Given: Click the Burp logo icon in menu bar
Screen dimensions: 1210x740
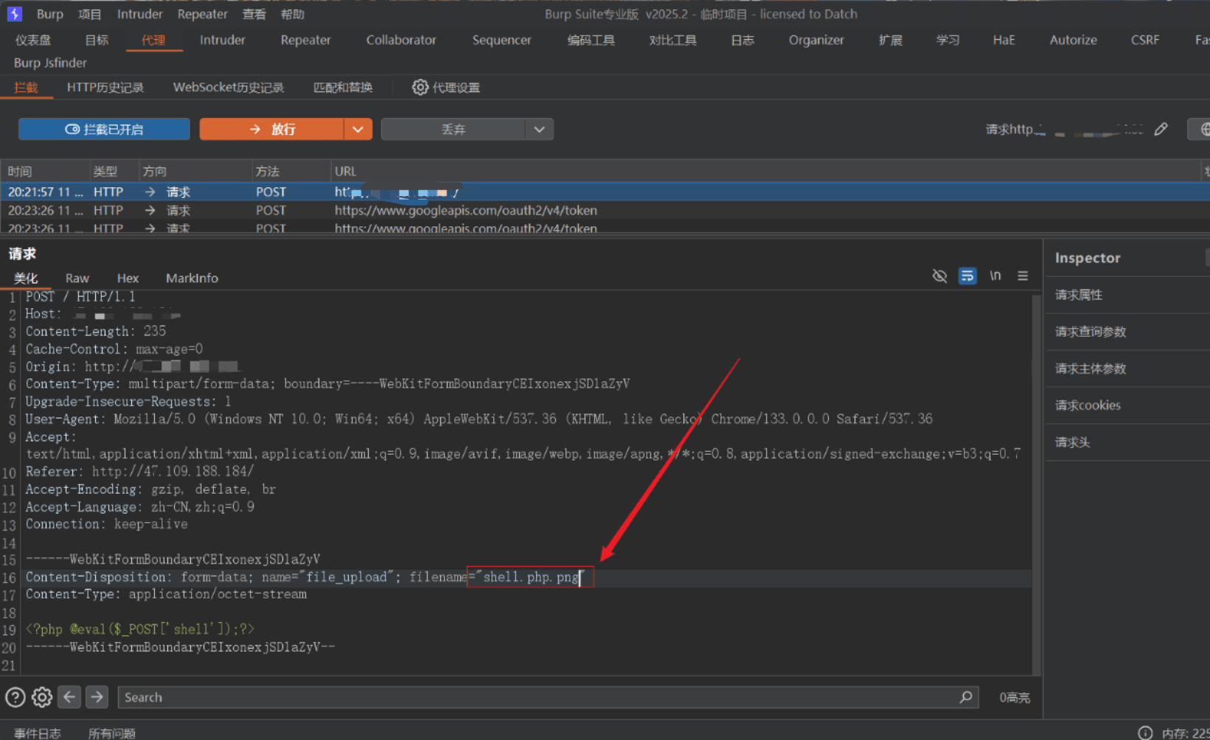Looking at the screenshot, I should tap(15, 14).
